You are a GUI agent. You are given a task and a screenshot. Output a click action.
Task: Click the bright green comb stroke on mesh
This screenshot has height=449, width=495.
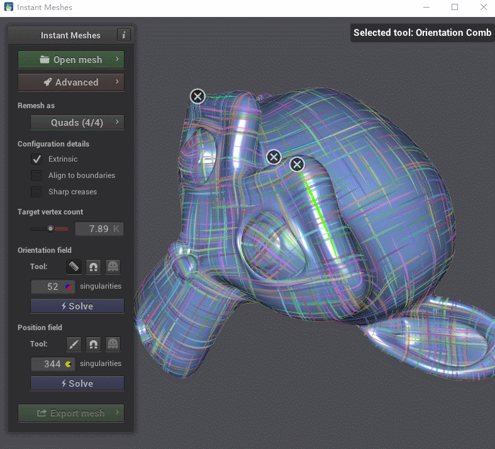pos(320,218)
